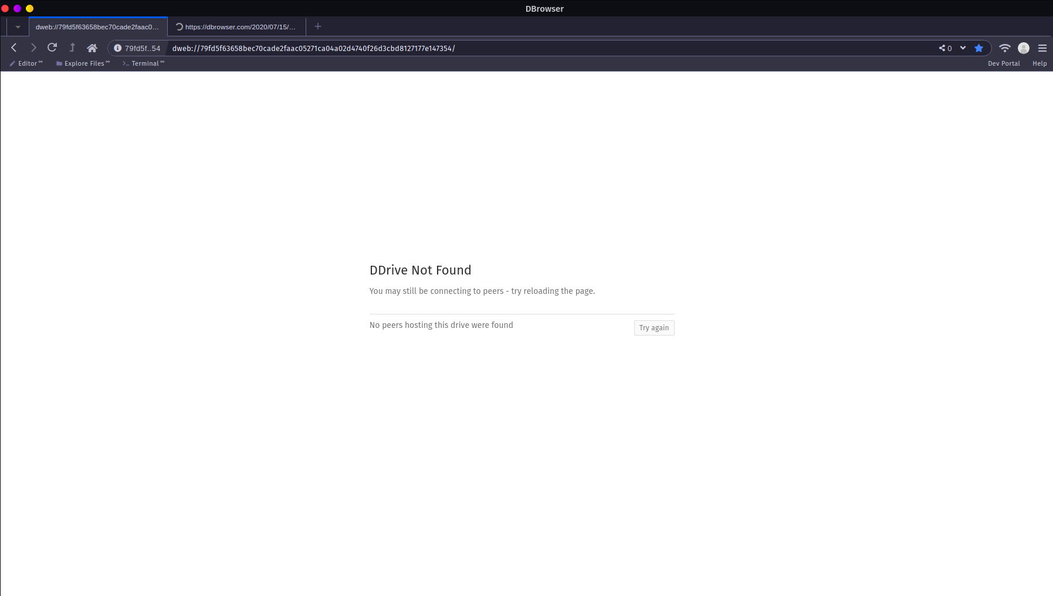Viewport: 1053px width, 596px height.
Task: Open Explore Files from toolbar
Action: 83,63
